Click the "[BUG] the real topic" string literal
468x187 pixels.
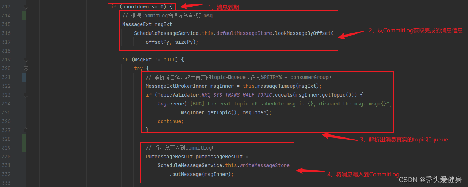coord(288,104)
